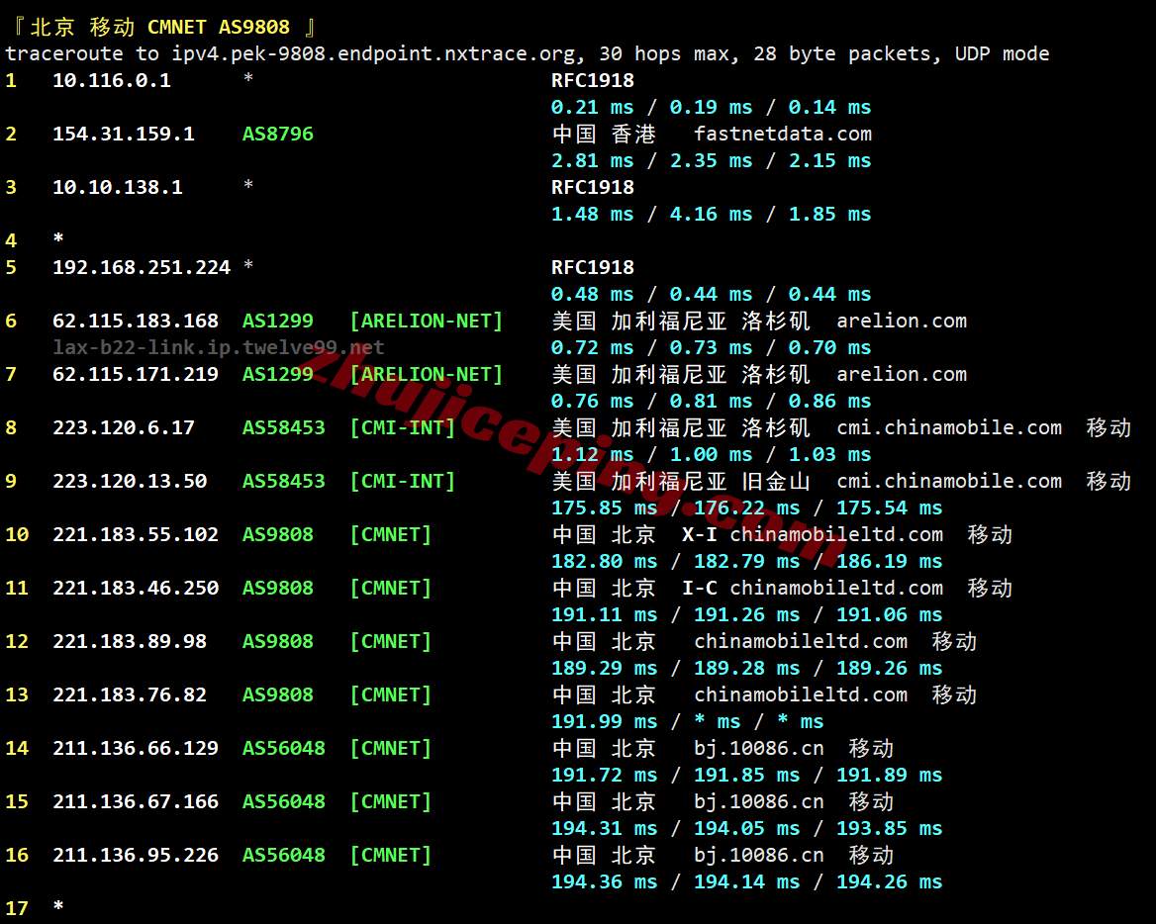This screenshot has width=1156, height=924.
Task: Select the AS8796 label on hop 2
Action: [278, 135]
